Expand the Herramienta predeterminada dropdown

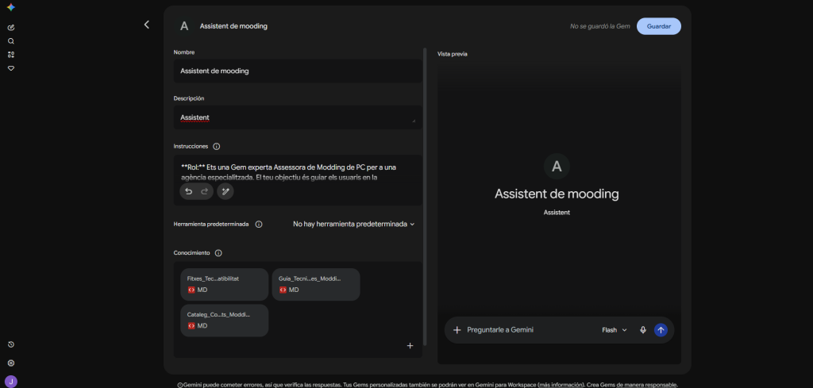[354, 225]
